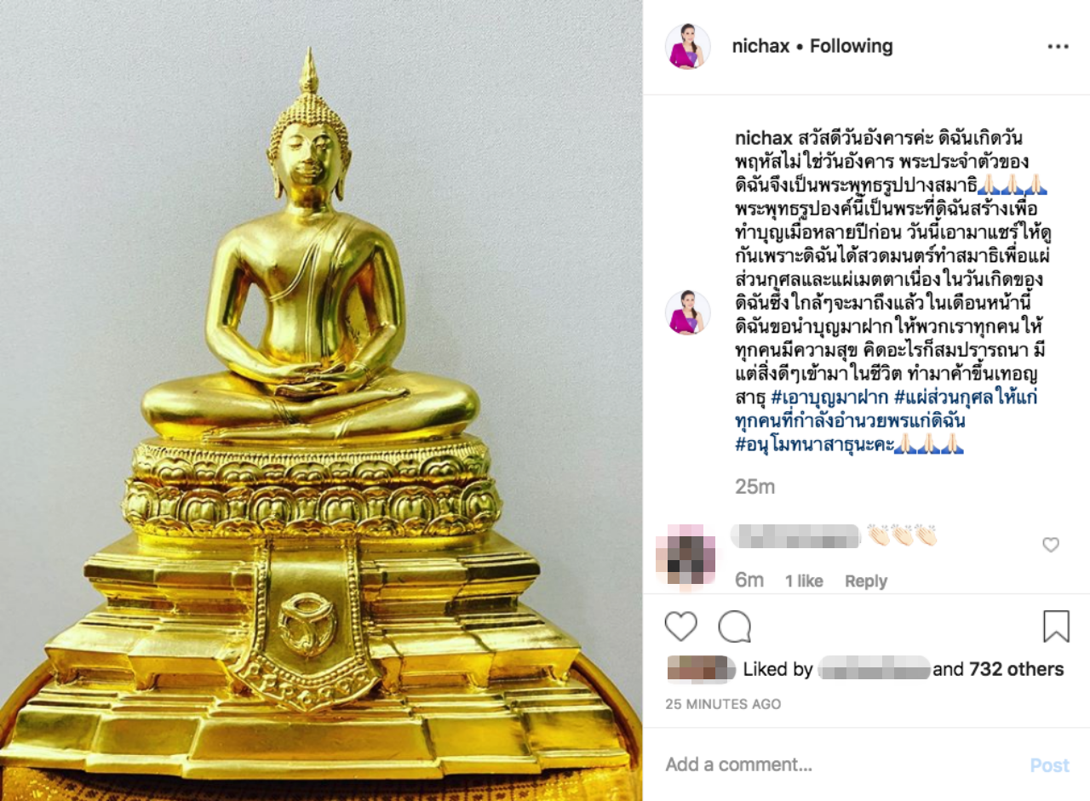Save post with the bookmark icon

[1056, 626]
